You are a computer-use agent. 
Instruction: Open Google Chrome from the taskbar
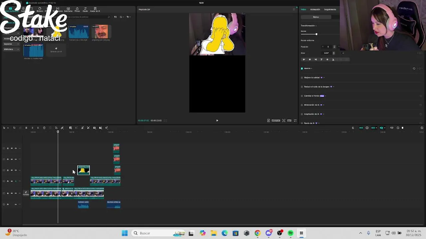pos(257,233)
